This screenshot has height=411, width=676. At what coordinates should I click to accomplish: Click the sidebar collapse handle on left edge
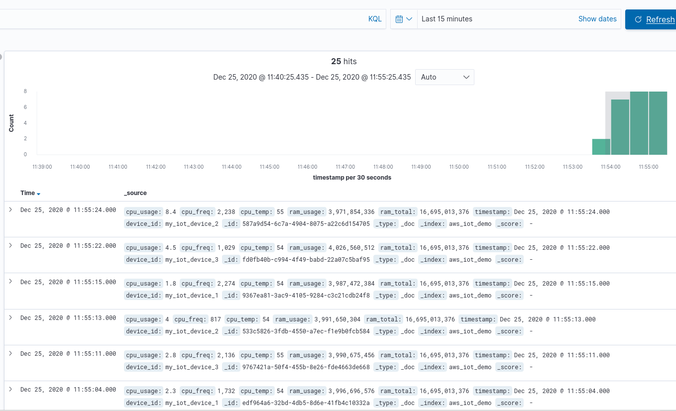point(2,57)
